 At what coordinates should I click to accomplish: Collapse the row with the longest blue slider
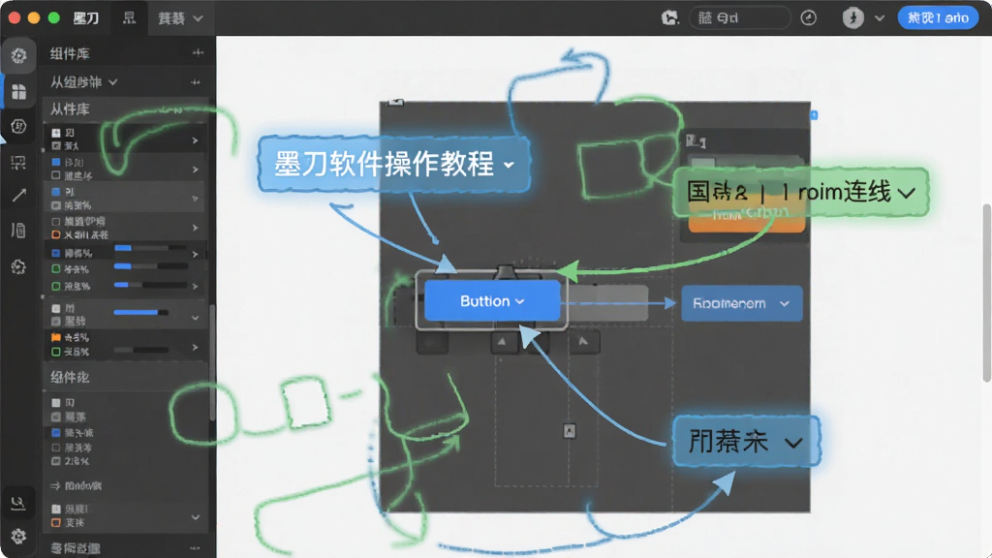pyautogui.click(x=195, y=318)
